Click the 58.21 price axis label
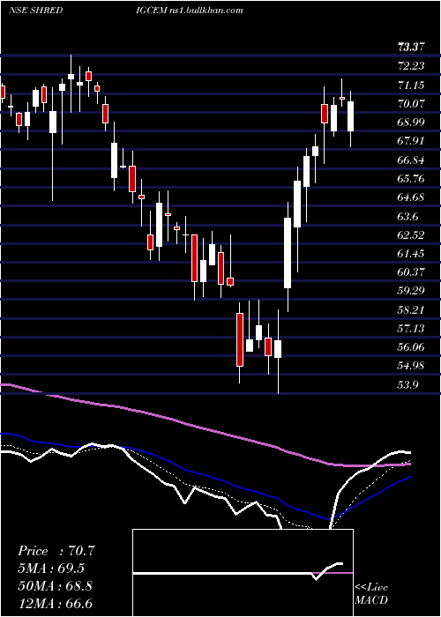This screenshot has width=441, height=617. coord(411,309)
